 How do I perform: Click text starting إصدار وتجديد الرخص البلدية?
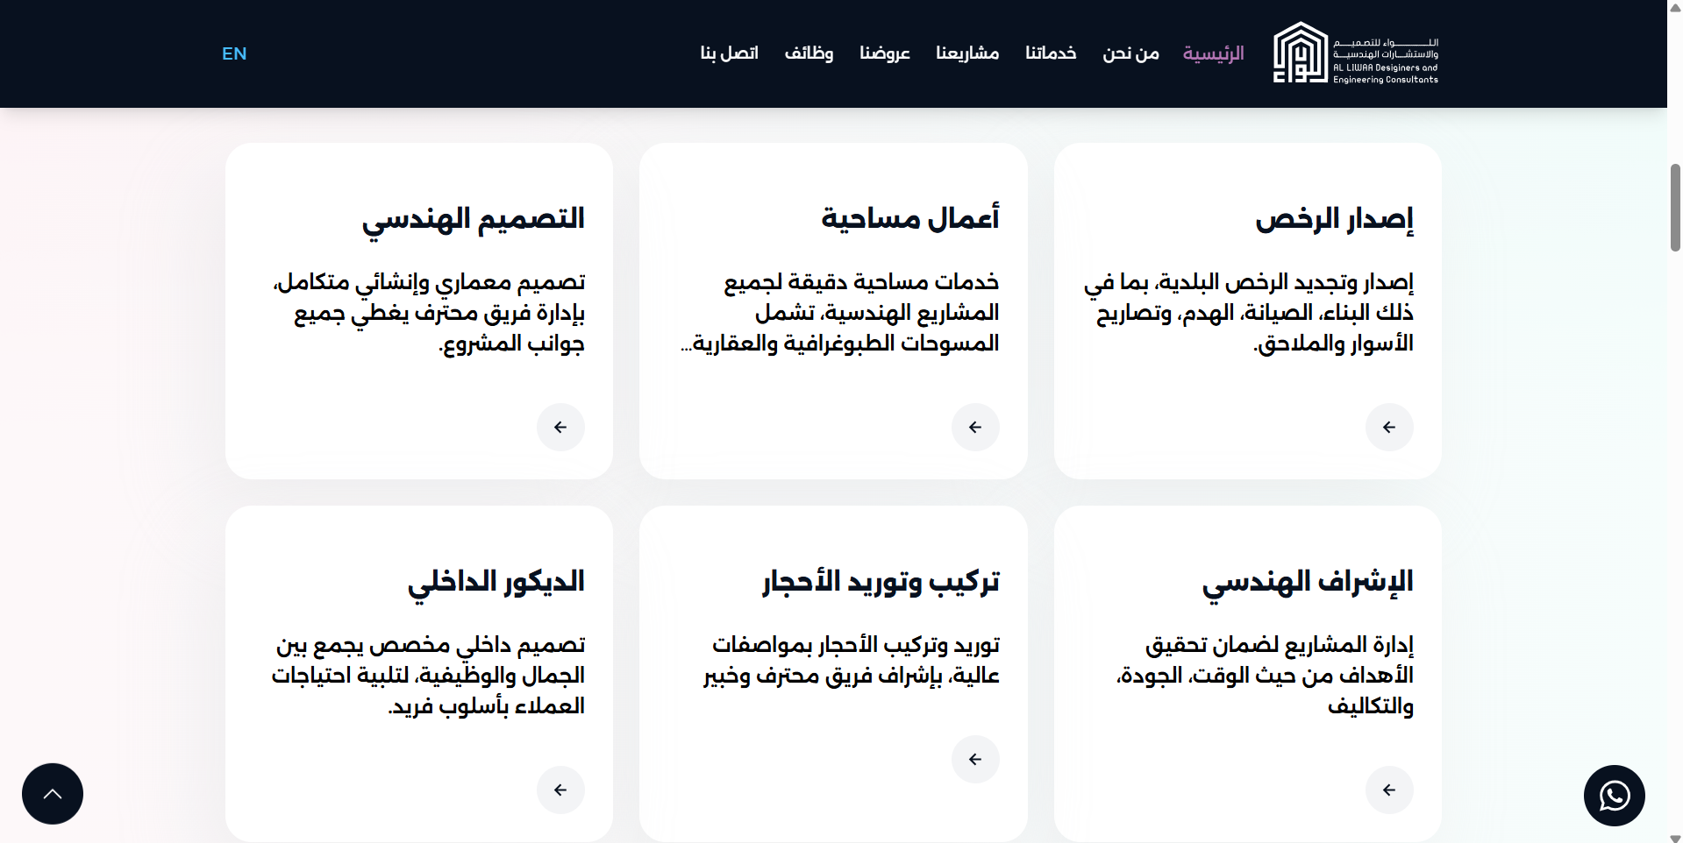click(x=1249, y=313)
